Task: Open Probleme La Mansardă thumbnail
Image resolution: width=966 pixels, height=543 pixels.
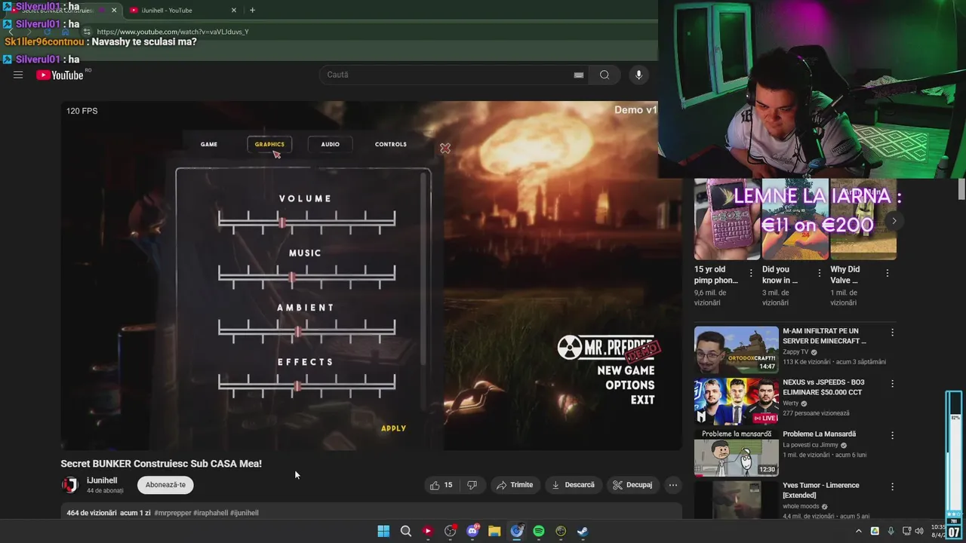Action: pyautogui.click(x=736, y=452)
